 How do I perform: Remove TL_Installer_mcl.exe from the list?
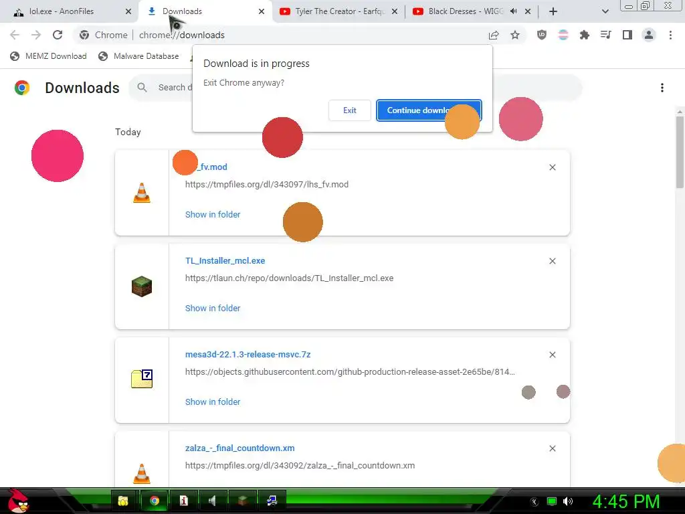[552, 261]
